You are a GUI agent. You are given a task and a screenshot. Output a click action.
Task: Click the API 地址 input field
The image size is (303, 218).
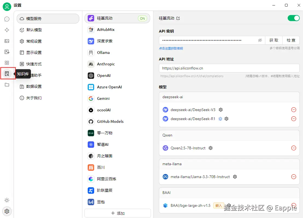[x=229, y=68]
